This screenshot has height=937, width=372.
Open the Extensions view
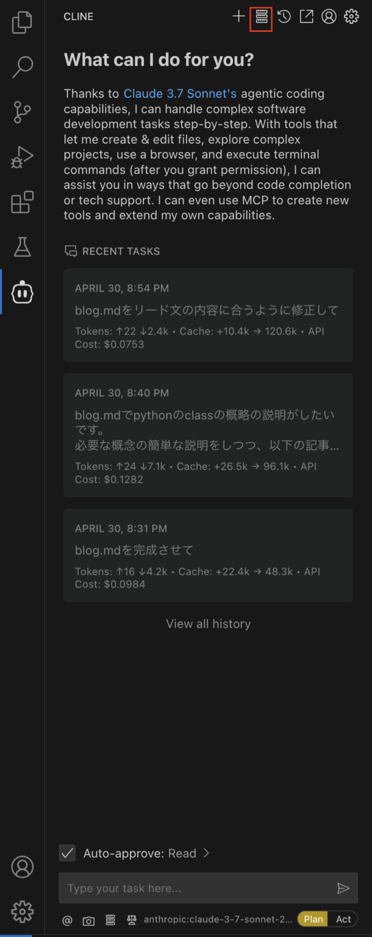point(22,203)
